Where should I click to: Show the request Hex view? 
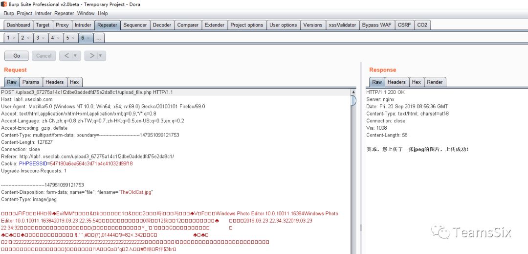click(x=74, y=82)
